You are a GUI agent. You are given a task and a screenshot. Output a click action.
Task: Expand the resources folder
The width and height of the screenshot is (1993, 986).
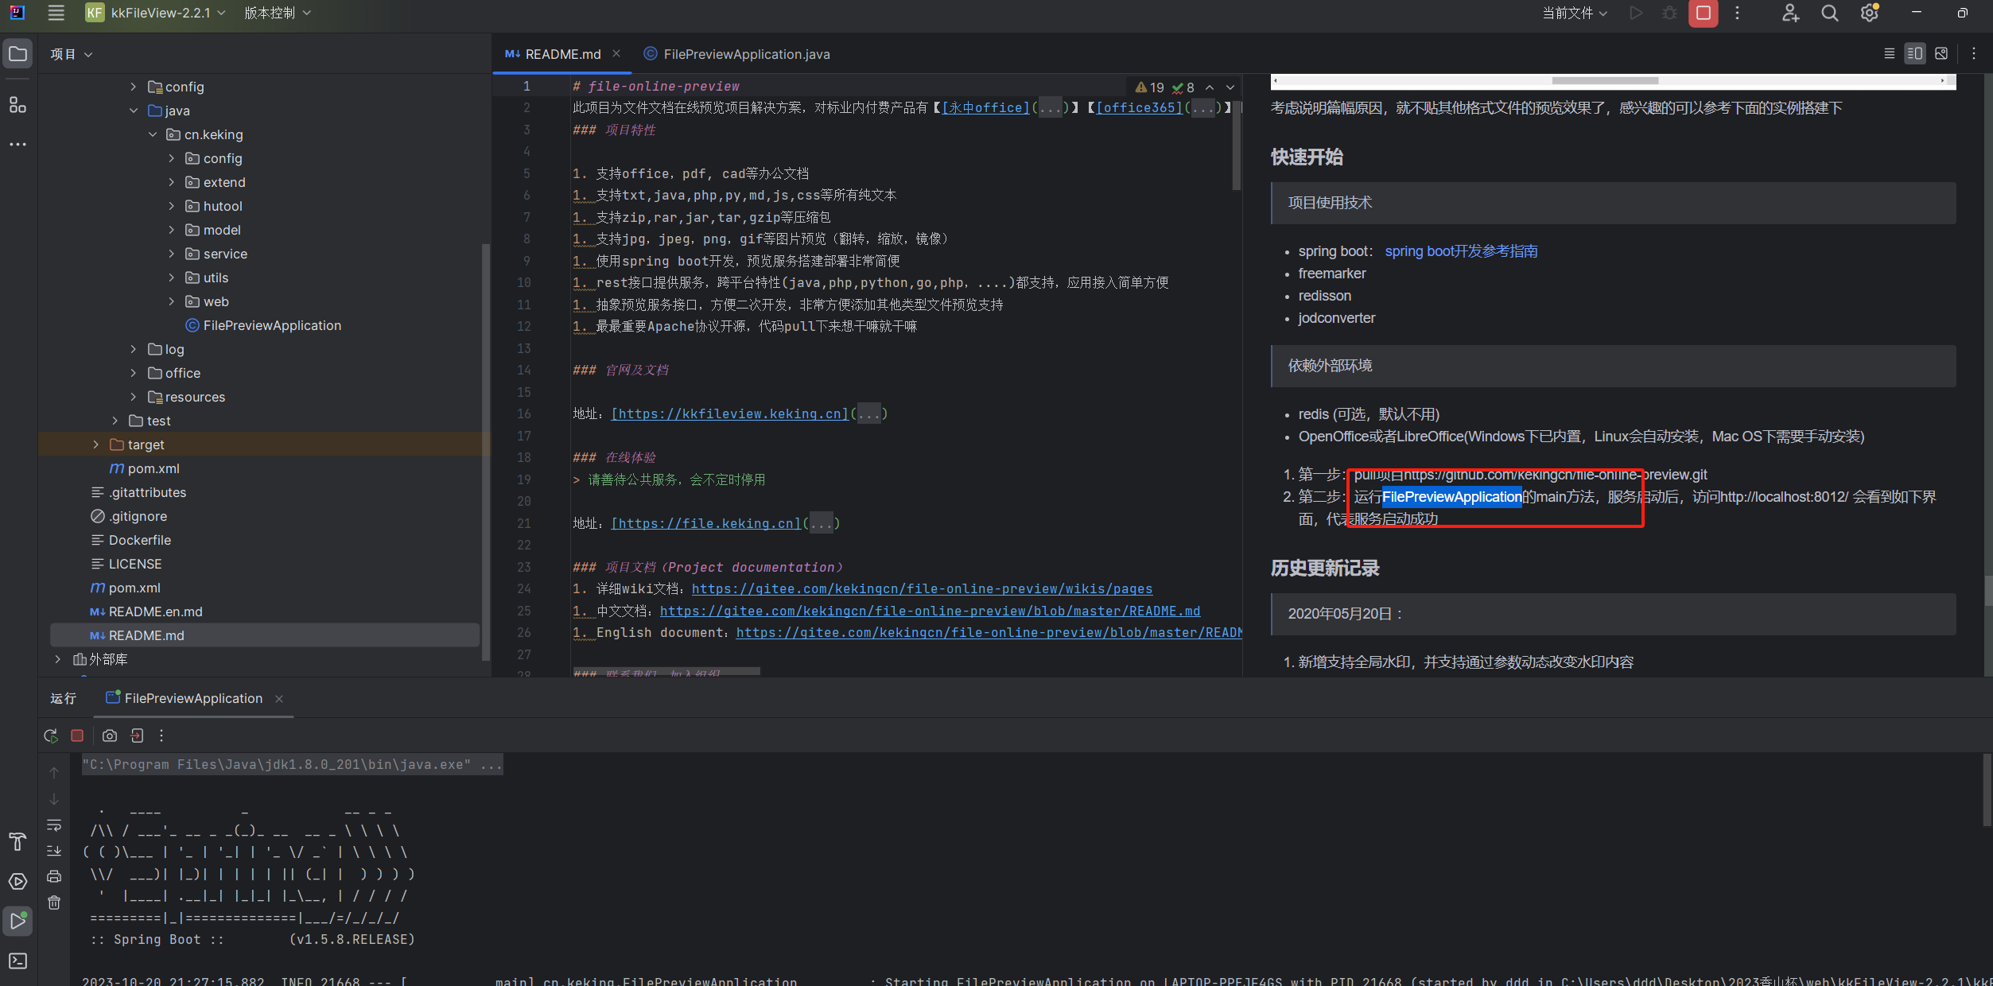click(x=134, y=397)
